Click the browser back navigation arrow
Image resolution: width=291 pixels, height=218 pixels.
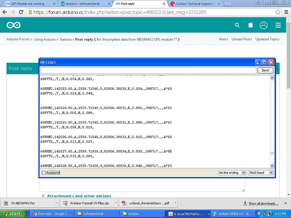point(5,12)
